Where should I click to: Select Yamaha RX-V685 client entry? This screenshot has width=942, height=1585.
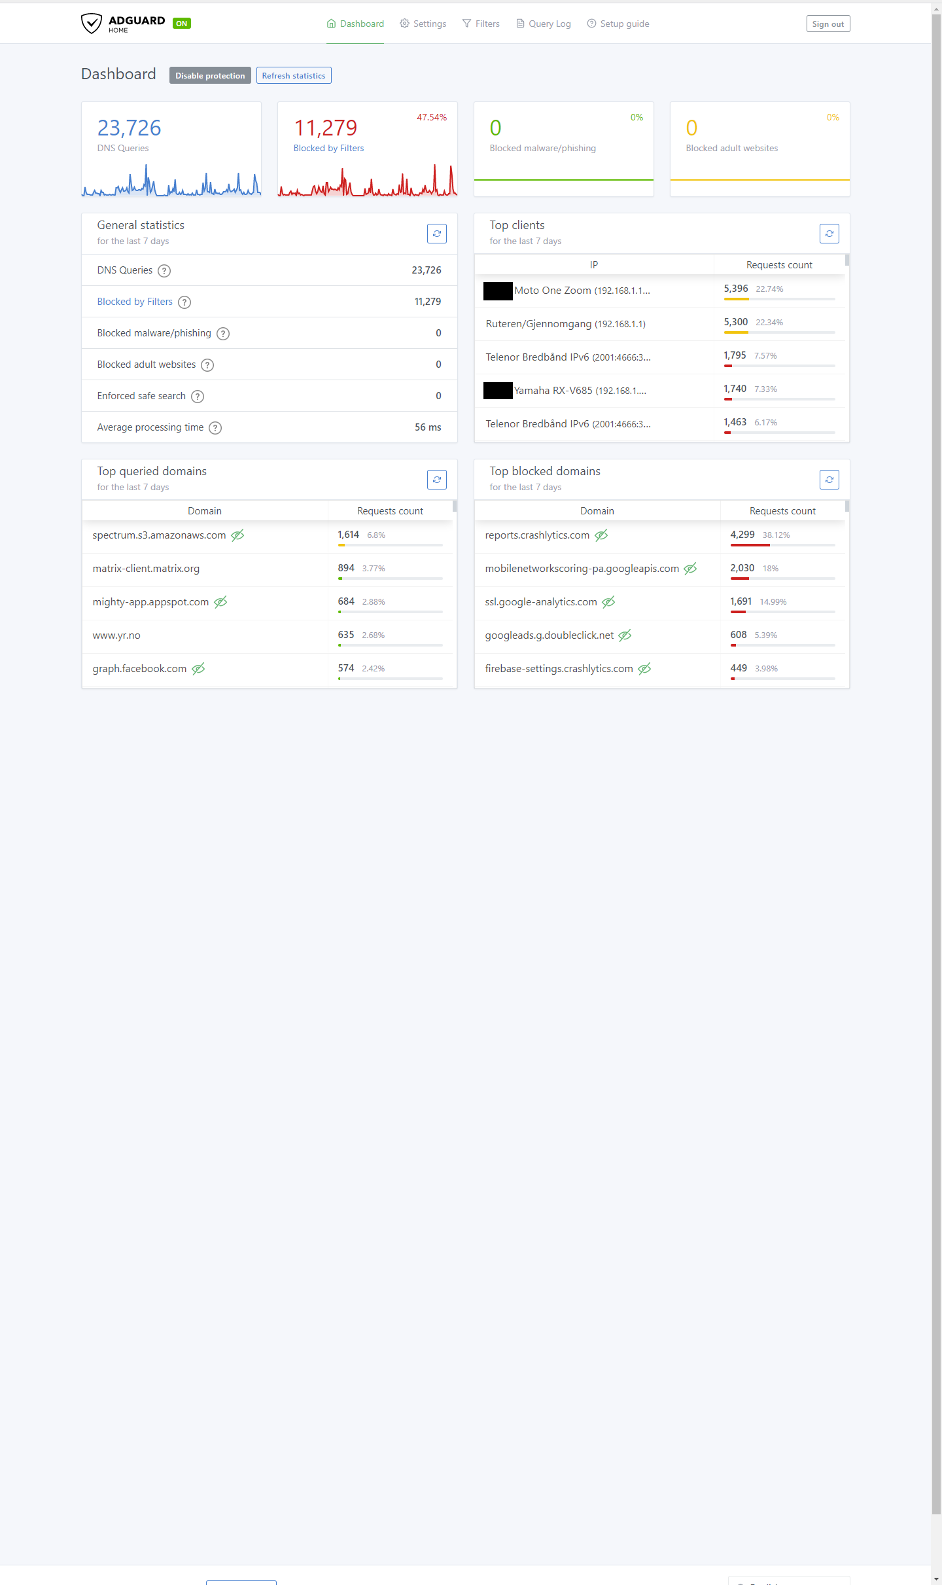[x=659, y=391]
